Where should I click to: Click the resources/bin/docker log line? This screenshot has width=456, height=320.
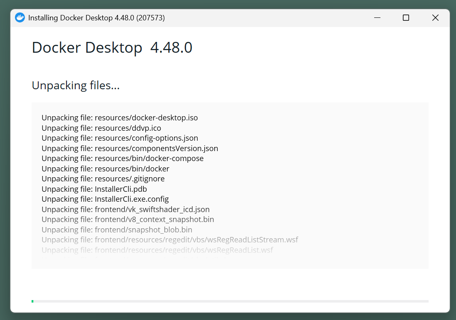click(105, 169)
